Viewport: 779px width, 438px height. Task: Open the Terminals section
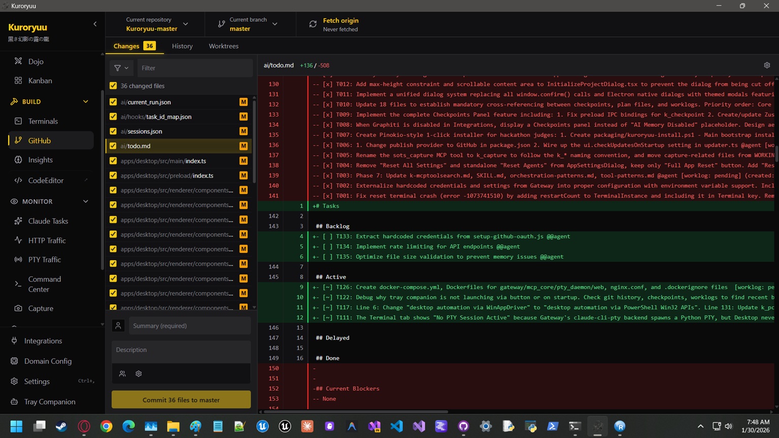(43, 121)
